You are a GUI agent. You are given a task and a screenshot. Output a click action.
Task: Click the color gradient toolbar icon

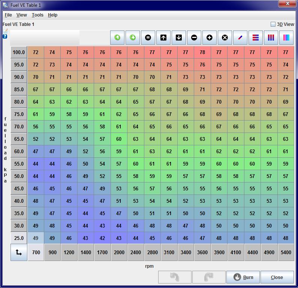pyautogui.click(x=286, y=38)
